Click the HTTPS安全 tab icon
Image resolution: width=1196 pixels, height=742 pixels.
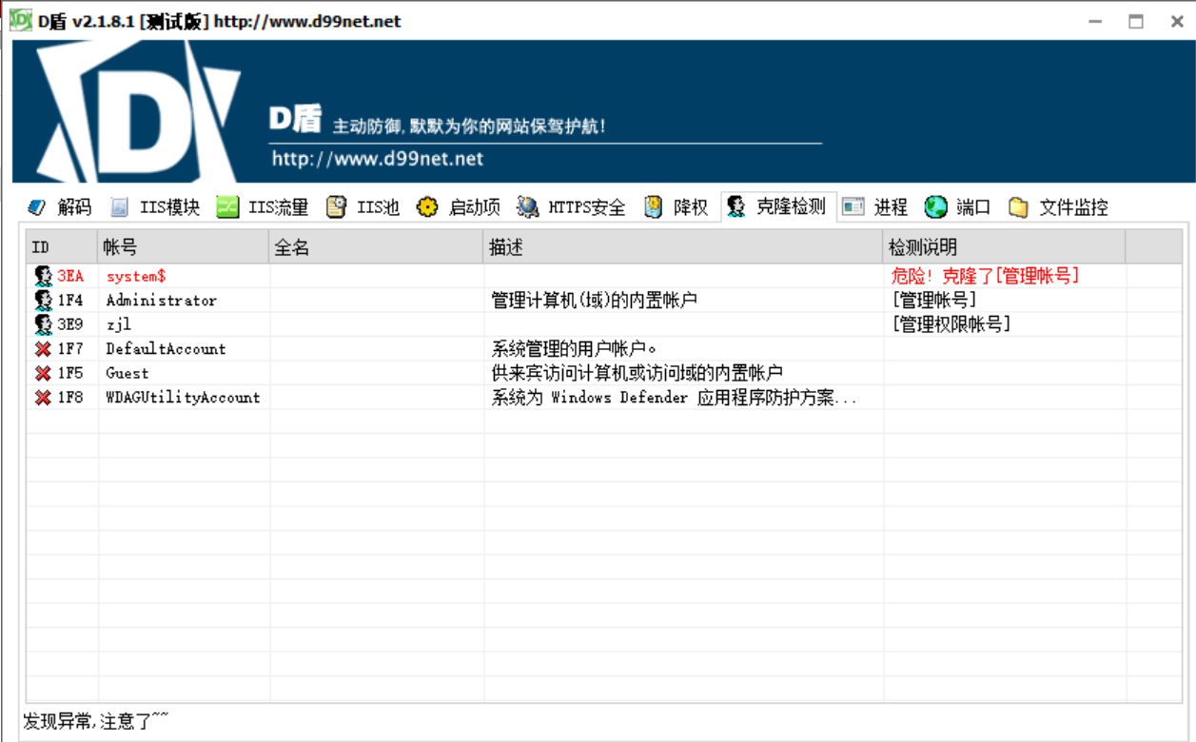click(x=528, y=207)
